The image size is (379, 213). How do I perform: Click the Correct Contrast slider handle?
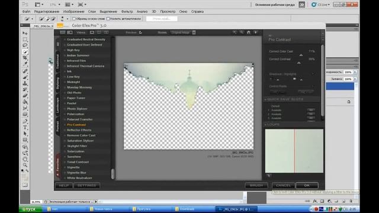click(298, 63)
